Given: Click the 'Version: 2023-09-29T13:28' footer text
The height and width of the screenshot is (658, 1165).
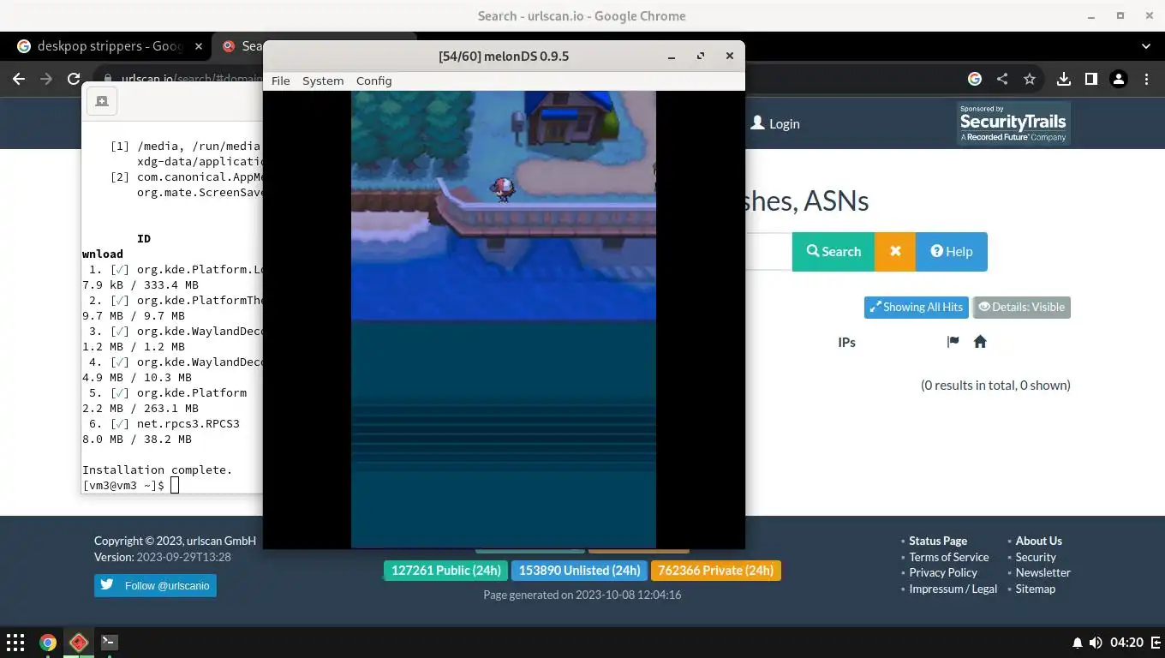Looking at the screenshot, I should coord(163,557).
